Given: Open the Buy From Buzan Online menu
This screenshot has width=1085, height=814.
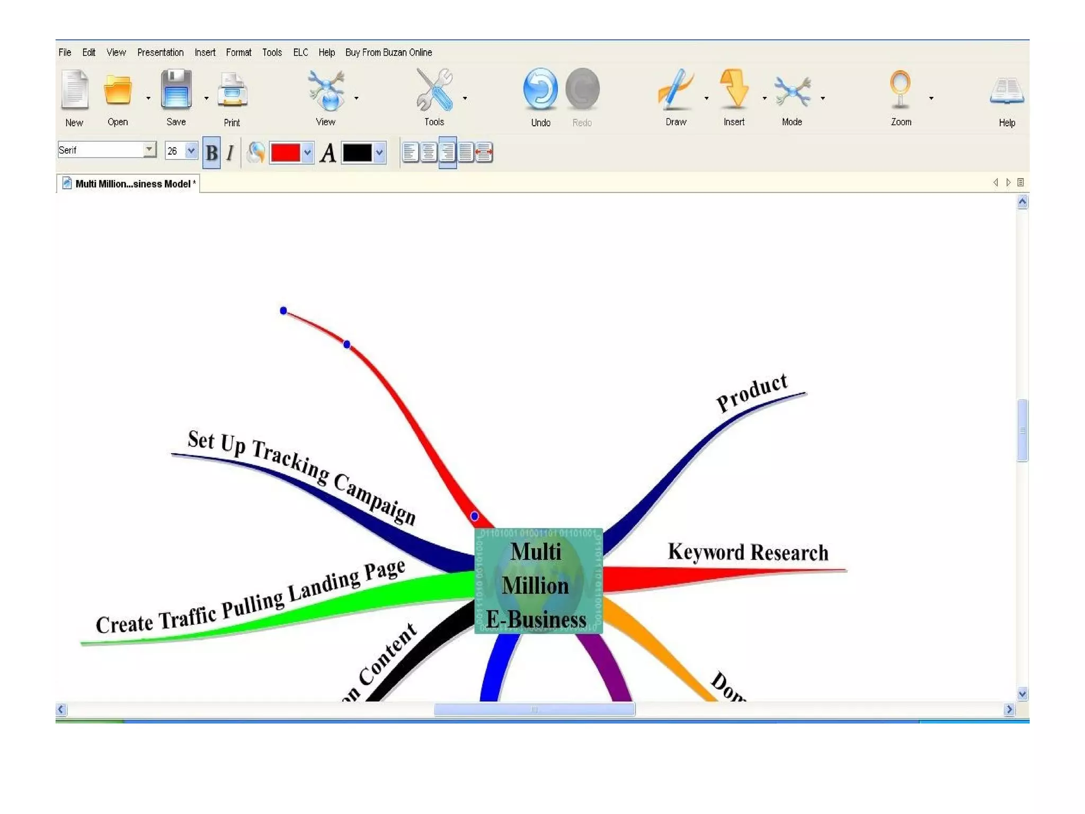Looking at the screenshot, I should coord(388,52).
